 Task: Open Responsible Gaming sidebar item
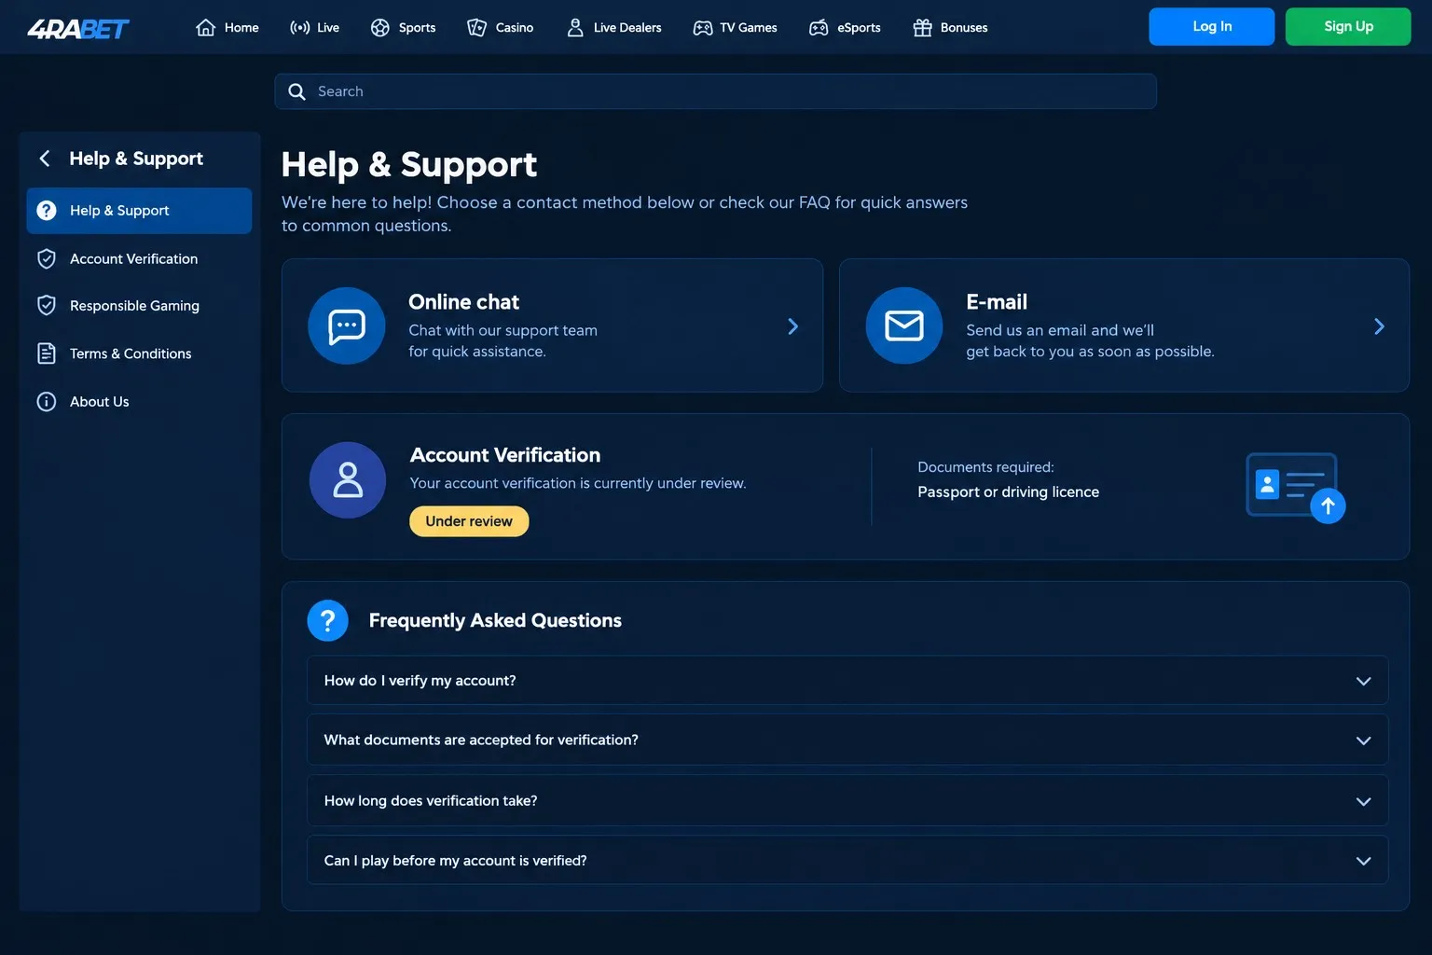pyautogui.click(x=139, y=306)
